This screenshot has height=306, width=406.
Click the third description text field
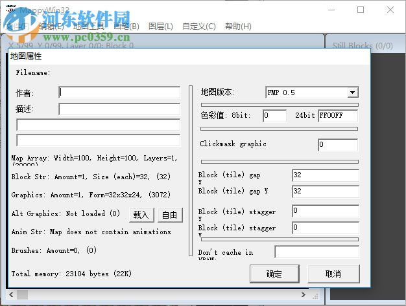[98, 140]
